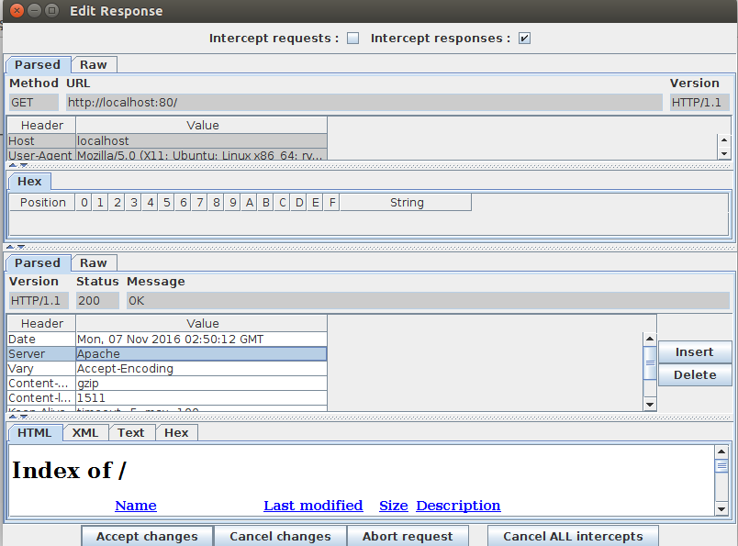Click the response table Value column header
This screenshot has height=546, width=738.
coord(202,323)
